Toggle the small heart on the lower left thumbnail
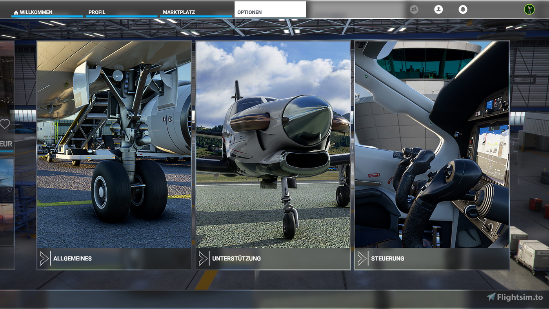Image resolution: width=549 pixels, height=309 pixels. click(x=9, y=190)
